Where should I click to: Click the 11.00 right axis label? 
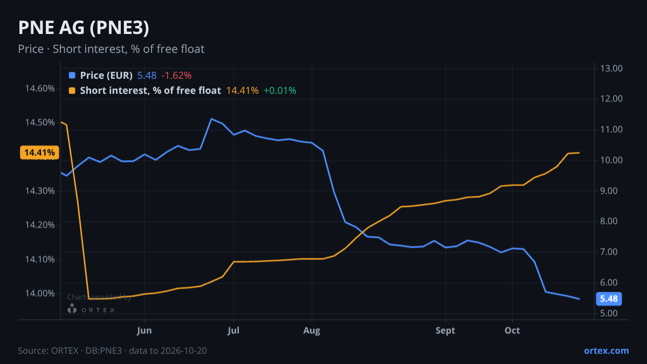[611, 130]
